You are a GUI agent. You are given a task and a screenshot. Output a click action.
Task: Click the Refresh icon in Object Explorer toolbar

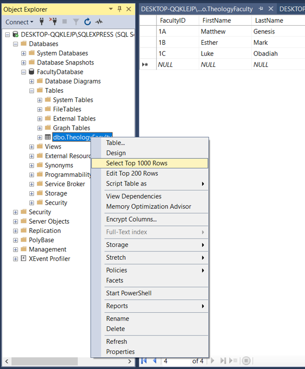88,22
